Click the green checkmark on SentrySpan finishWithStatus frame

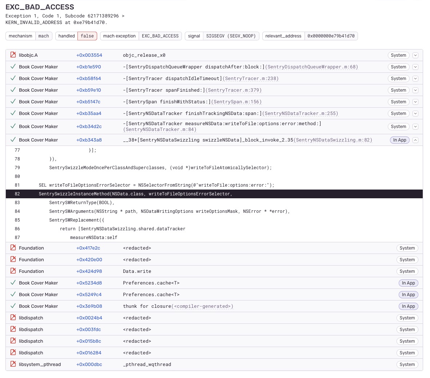point(13,102)
